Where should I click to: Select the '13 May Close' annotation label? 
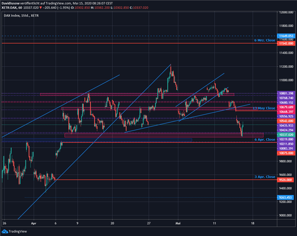tap(264, 108)
